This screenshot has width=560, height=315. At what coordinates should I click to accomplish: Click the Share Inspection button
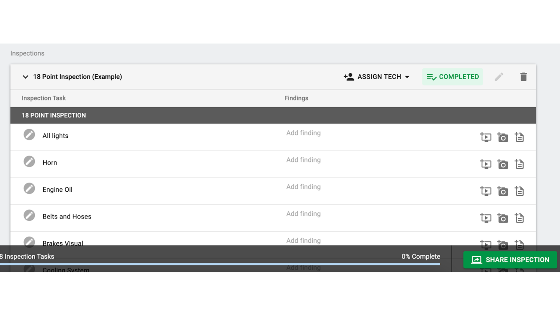tap(510, 260)
